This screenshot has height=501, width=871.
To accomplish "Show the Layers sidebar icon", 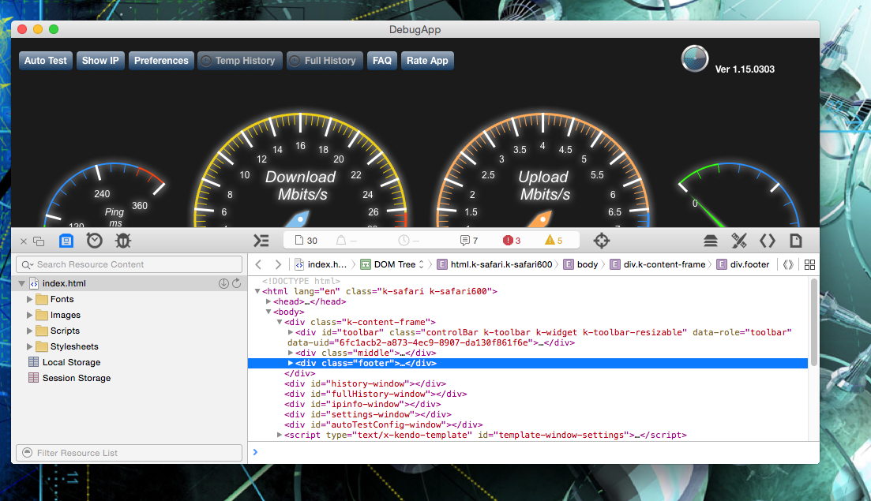I will click(711, 241).
